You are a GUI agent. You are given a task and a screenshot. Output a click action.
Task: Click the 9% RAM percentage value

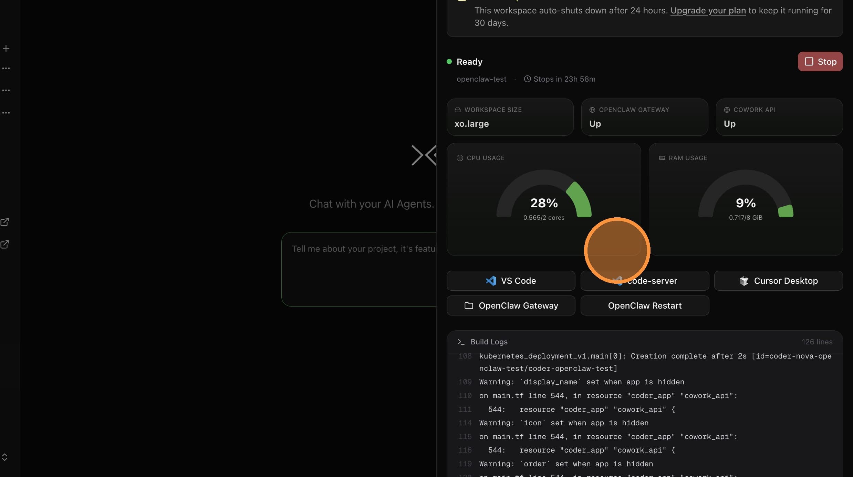746,203
